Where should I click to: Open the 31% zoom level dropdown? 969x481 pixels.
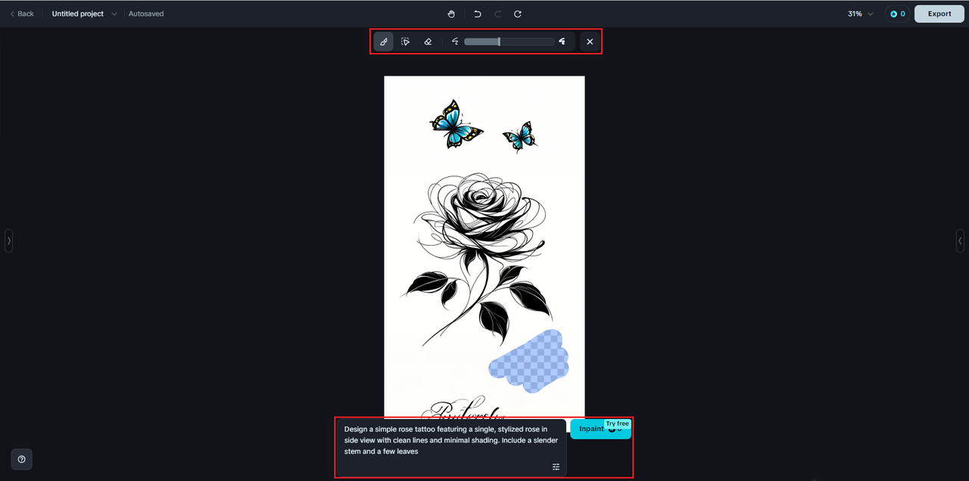(861, 14)
